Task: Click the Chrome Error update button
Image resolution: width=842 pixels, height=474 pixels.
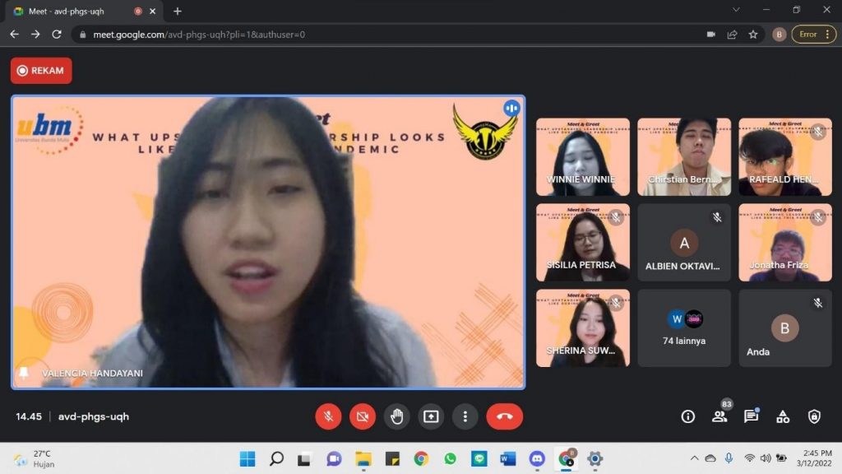Action: [x=814, y=35]
